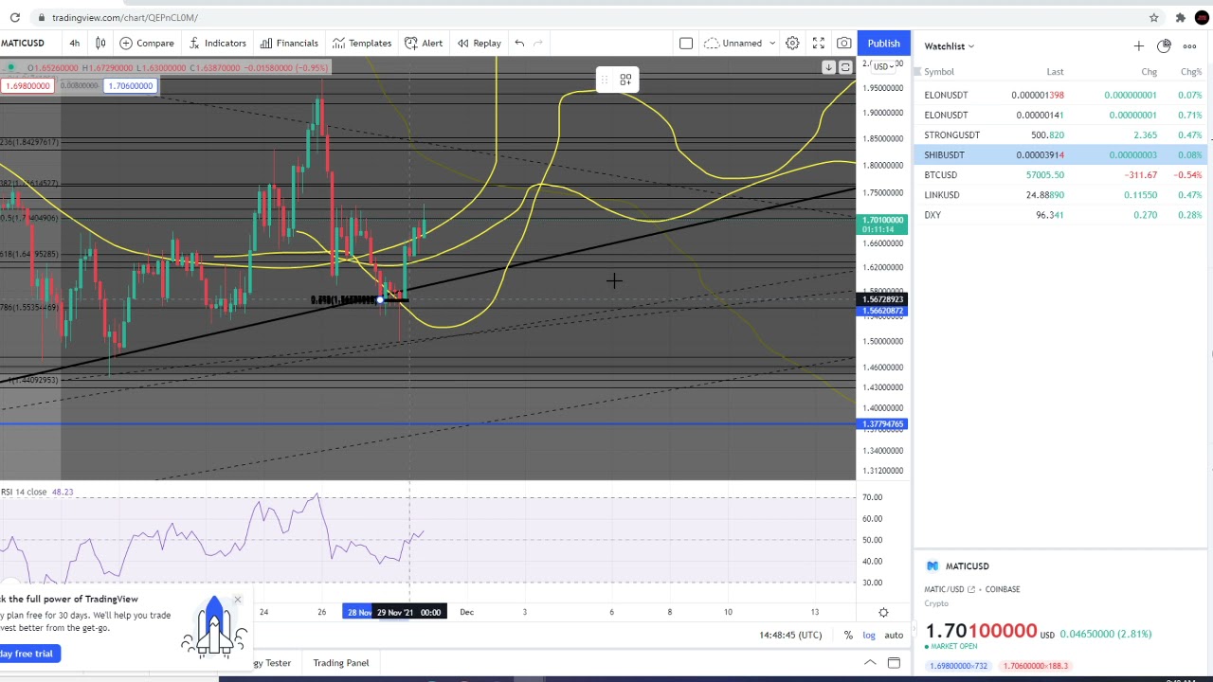The height and width of the screenshot is (682, 1213).
Task: Click the Compare symbol button
Action: click(147, 43)
